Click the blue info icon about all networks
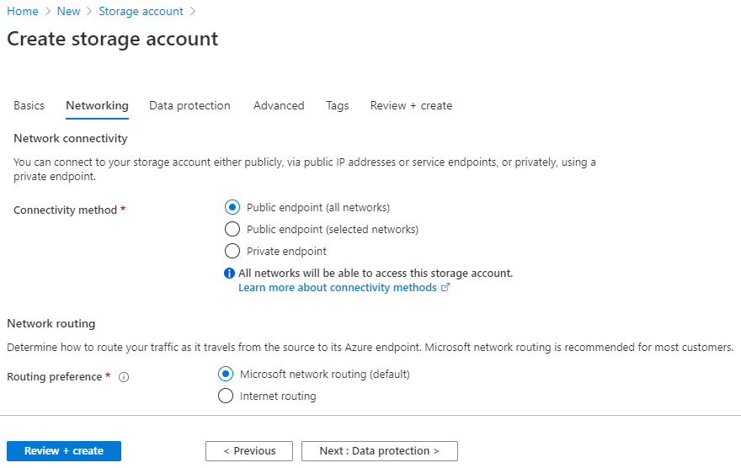741x468 pixels. pos(229,274)
